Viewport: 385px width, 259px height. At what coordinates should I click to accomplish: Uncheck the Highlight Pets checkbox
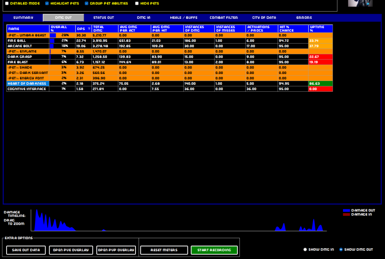(47, 3)
